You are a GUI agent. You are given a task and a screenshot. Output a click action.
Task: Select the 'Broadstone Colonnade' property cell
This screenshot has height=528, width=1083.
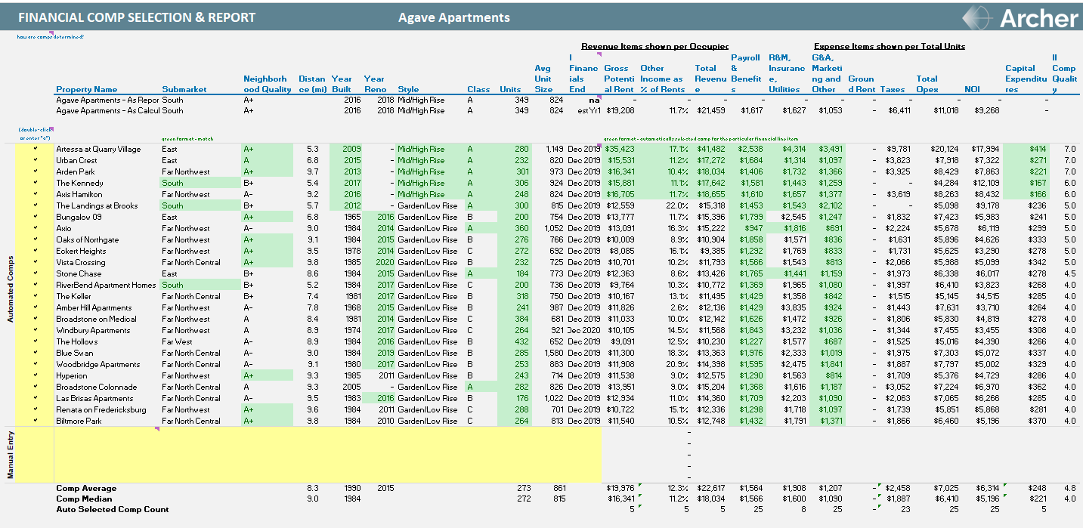tap(97, 387)
